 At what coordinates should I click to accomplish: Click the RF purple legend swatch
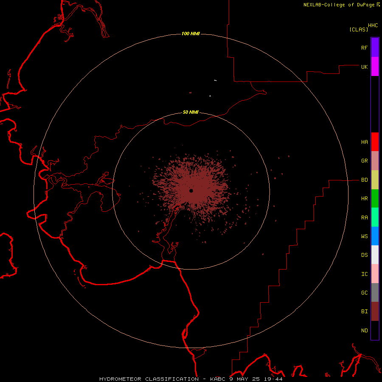coord(375,48)
